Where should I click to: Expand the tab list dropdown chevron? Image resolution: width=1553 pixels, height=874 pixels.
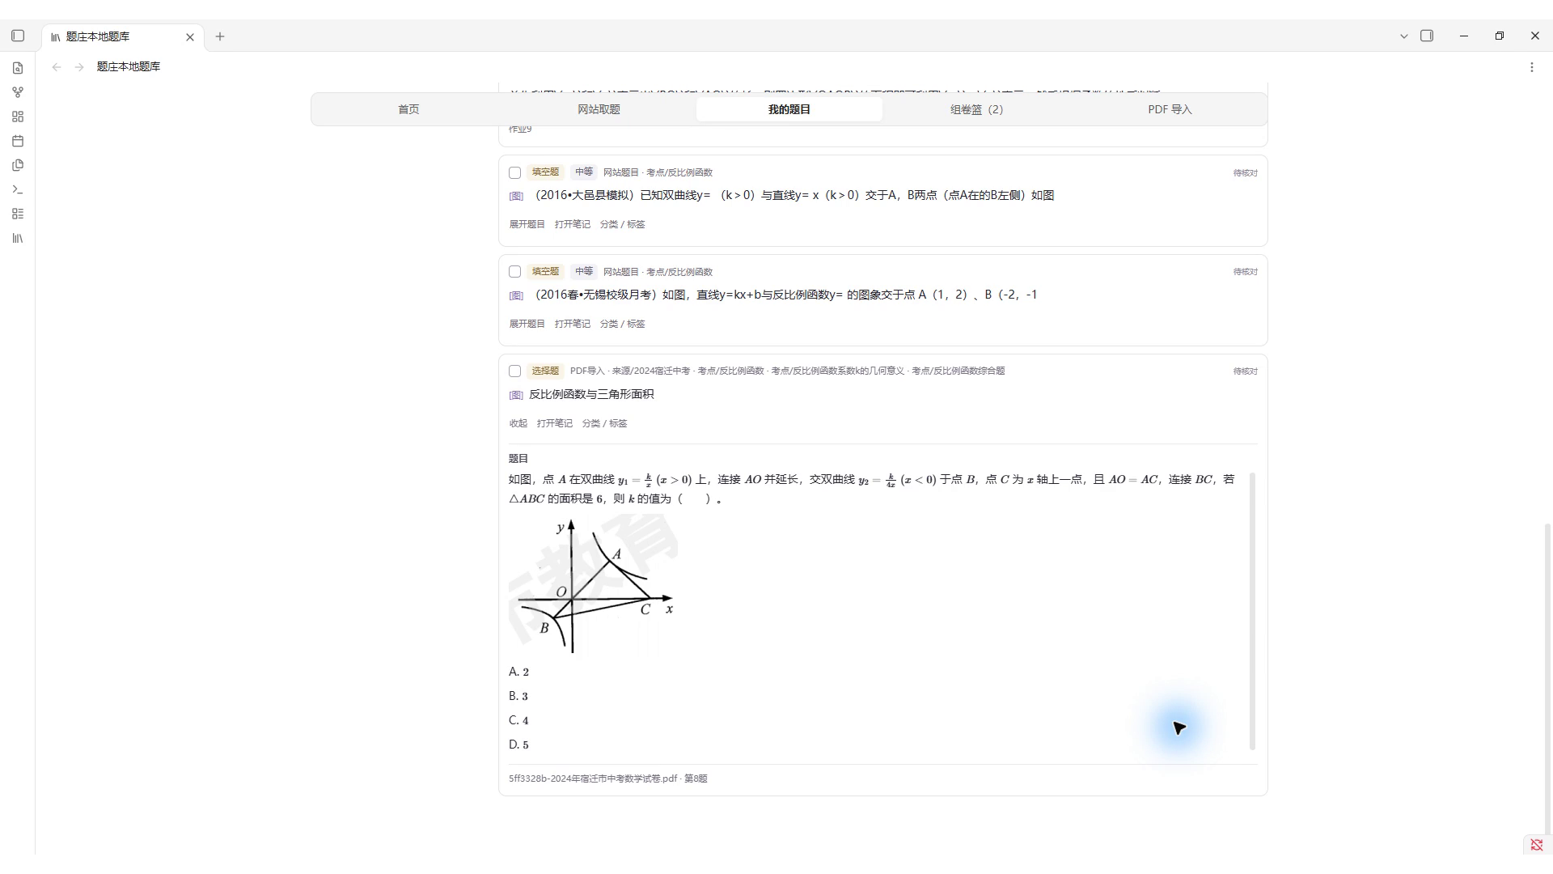[1404, 36]
